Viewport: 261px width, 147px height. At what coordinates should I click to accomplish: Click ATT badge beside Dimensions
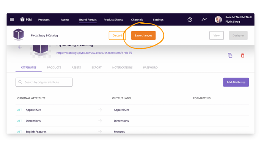tap(19, 121)
